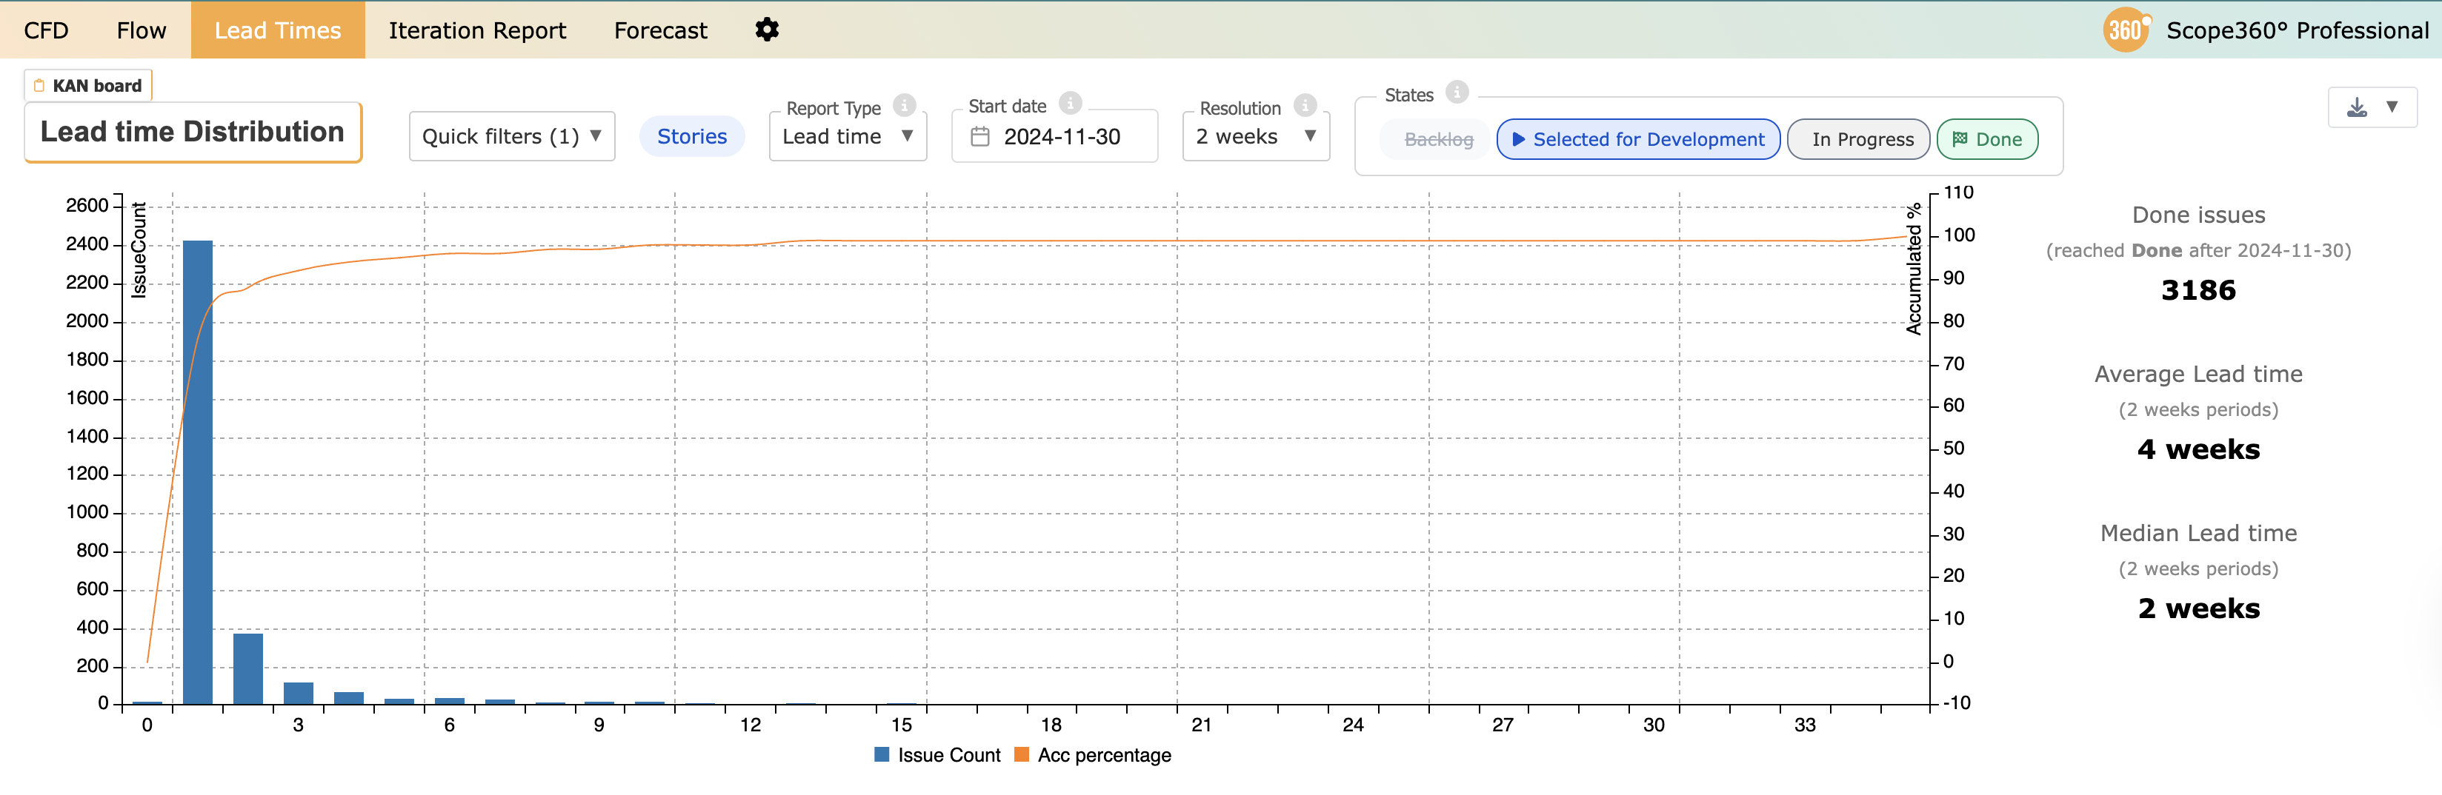Screen dimensions: 2442x795
Task: Click the Scope360 logo icon
Action: (x=2126, y=30)
